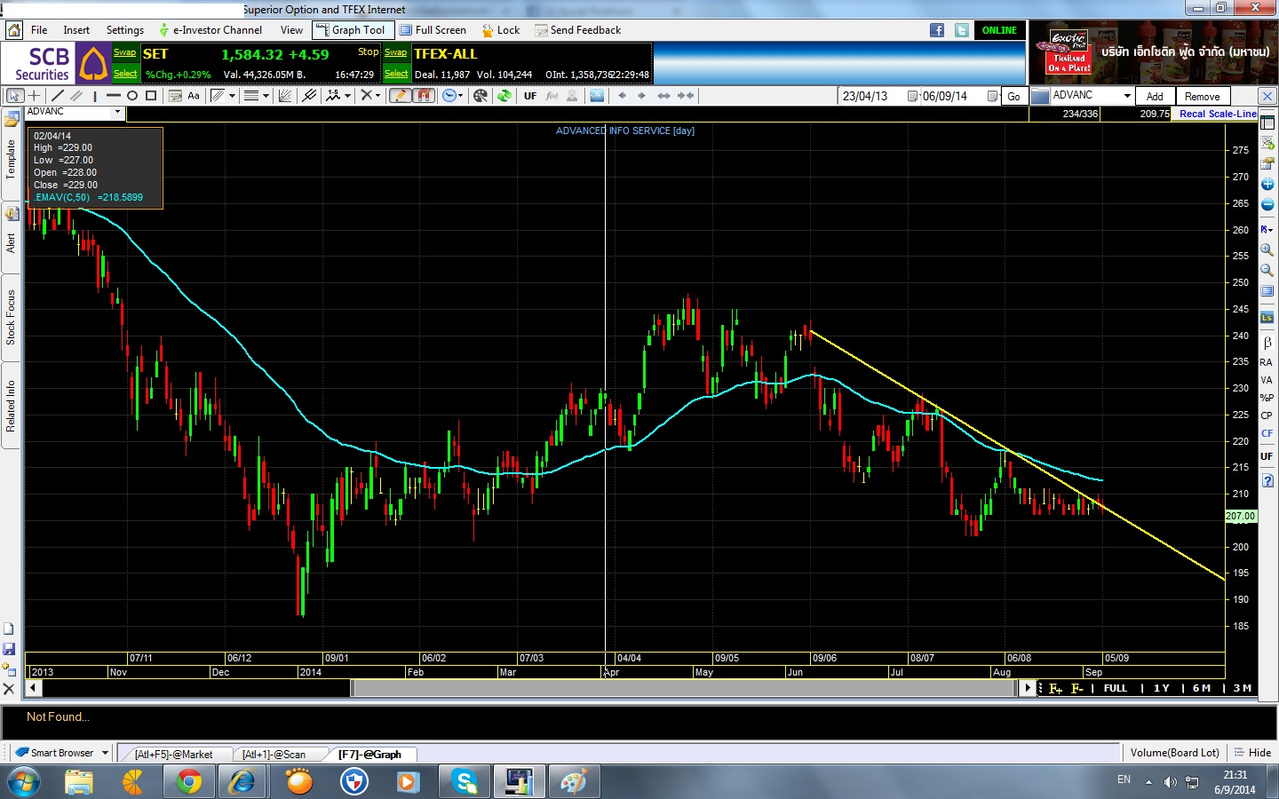Click the Swap button beside SET
Screen dimensions: 1279x799
tap(125, 52)
